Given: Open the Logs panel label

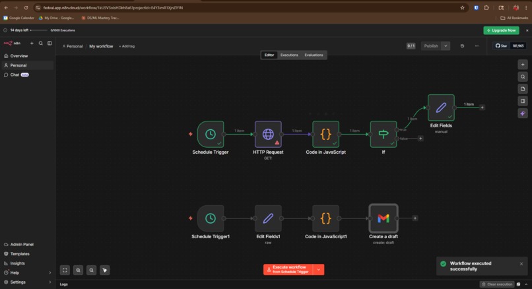Looking at the screenshot, I should [64, 284].
